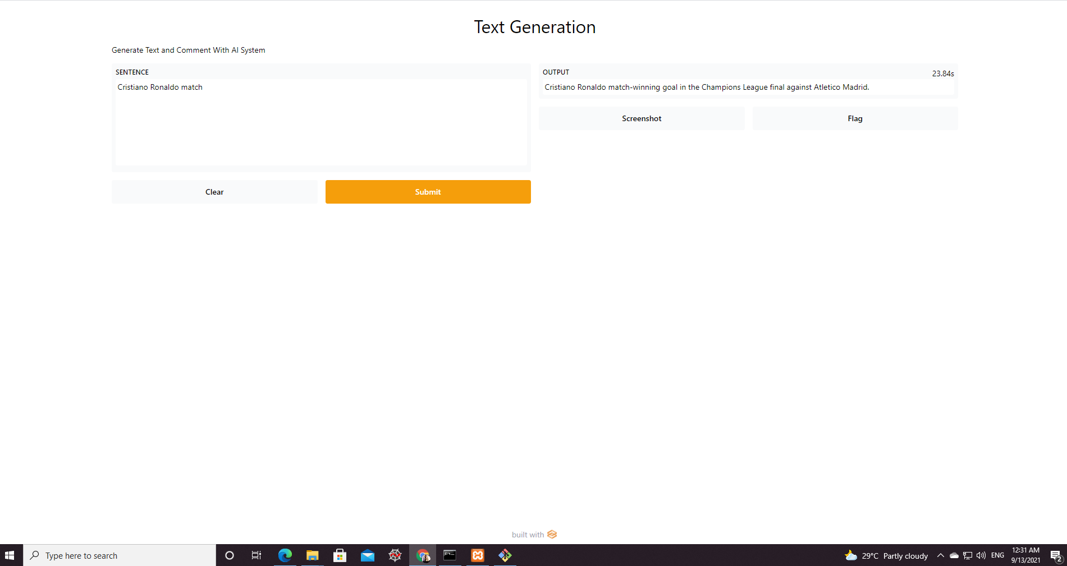Open Cortana from the taskbar
1067x566 pixels.
click(229, 555)
